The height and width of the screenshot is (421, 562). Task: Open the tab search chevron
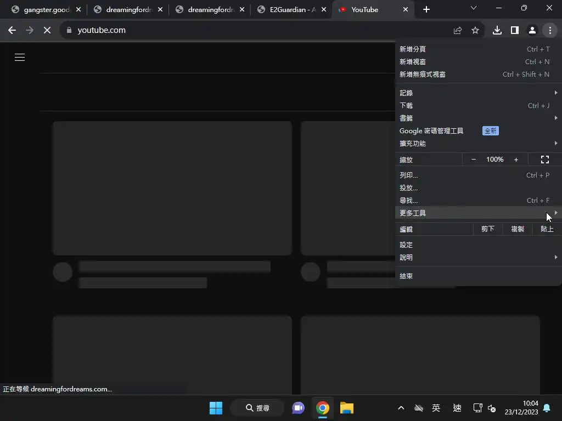point(474,8)
